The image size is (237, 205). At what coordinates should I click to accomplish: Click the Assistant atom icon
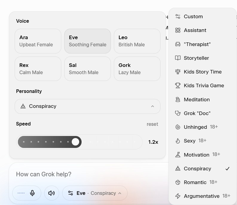pyautogui.click(x=178, y=30)
